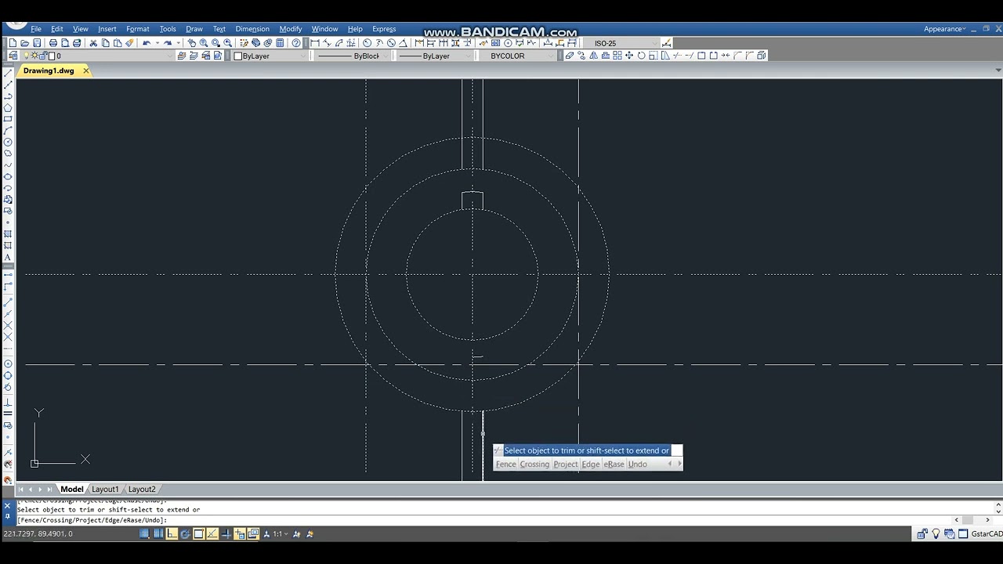Open the BYCOLOR plot style dropdown
The image size is (1003, 564).
coord(520,56)
